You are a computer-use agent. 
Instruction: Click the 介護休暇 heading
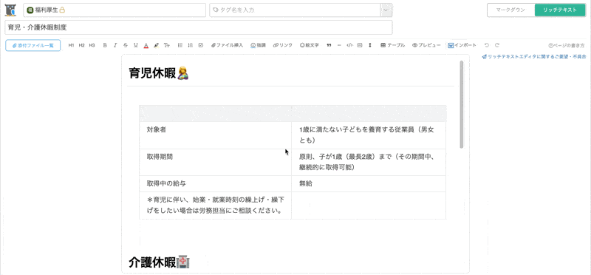click(159, 262)
